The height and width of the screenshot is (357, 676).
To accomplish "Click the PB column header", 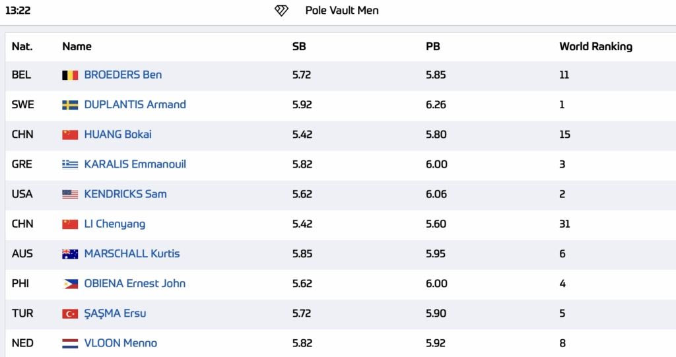I will click(433, 46).
